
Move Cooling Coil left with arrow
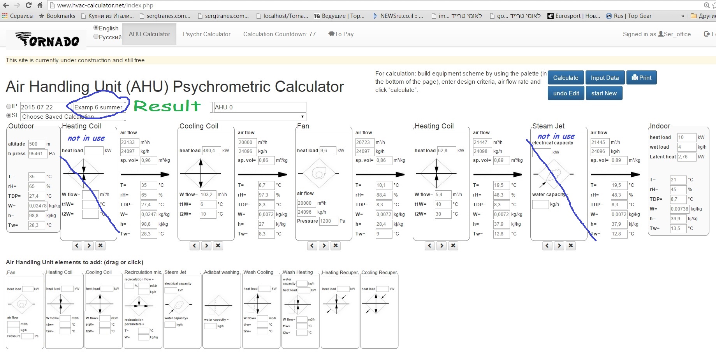[195, 246]
